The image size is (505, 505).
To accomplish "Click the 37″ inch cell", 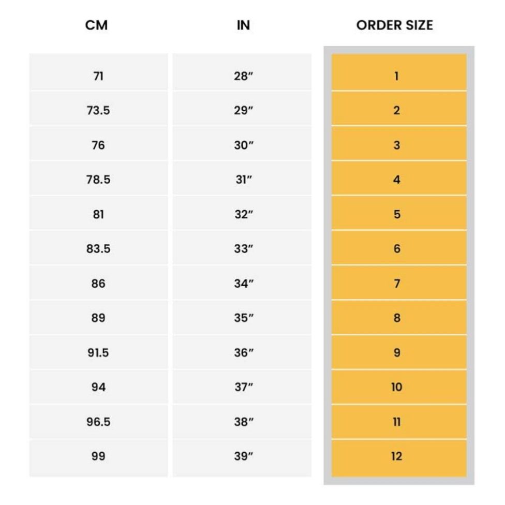I will 243,387.
